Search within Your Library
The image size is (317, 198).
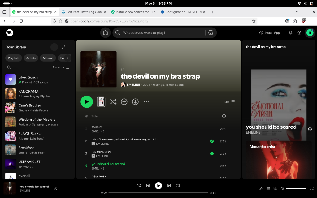9,67
